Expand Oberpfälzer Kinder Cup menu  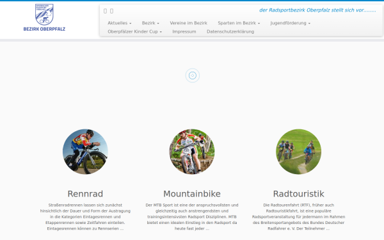pyautogui.click(x=134, y=31)
